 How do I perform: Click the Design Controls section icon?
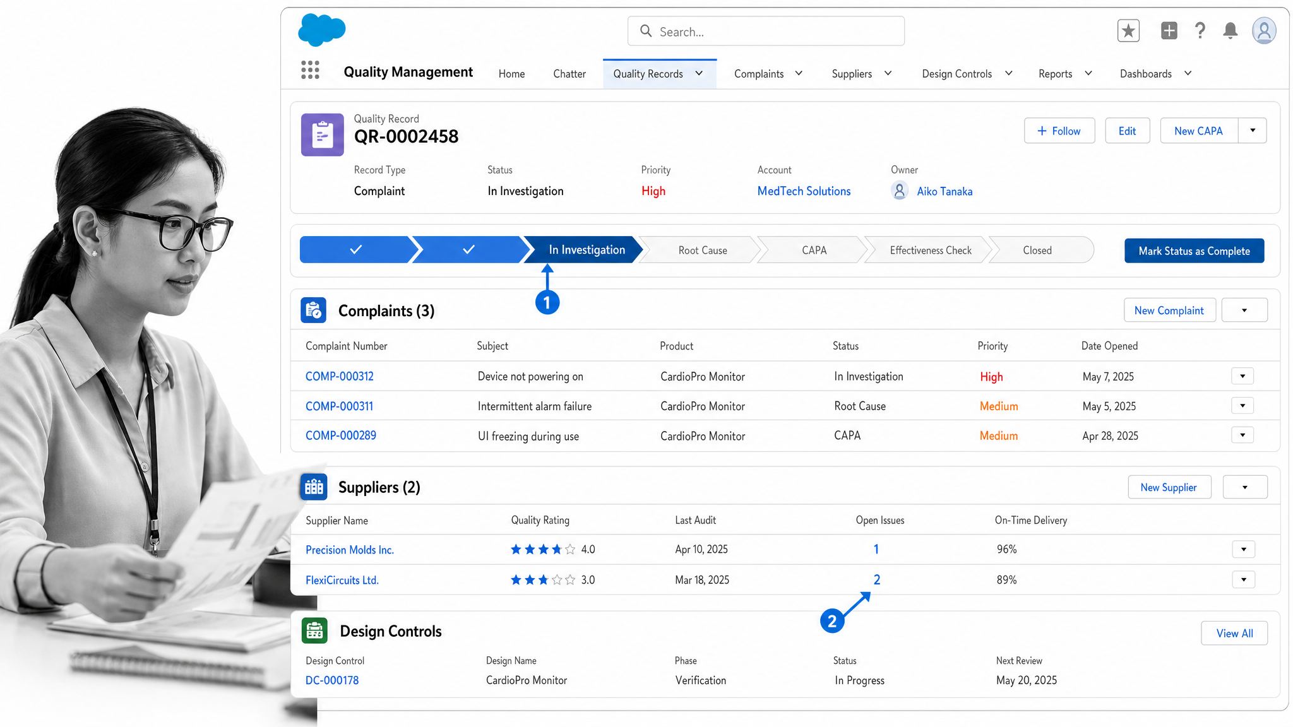pyautogui.click(x=314, y=630)
